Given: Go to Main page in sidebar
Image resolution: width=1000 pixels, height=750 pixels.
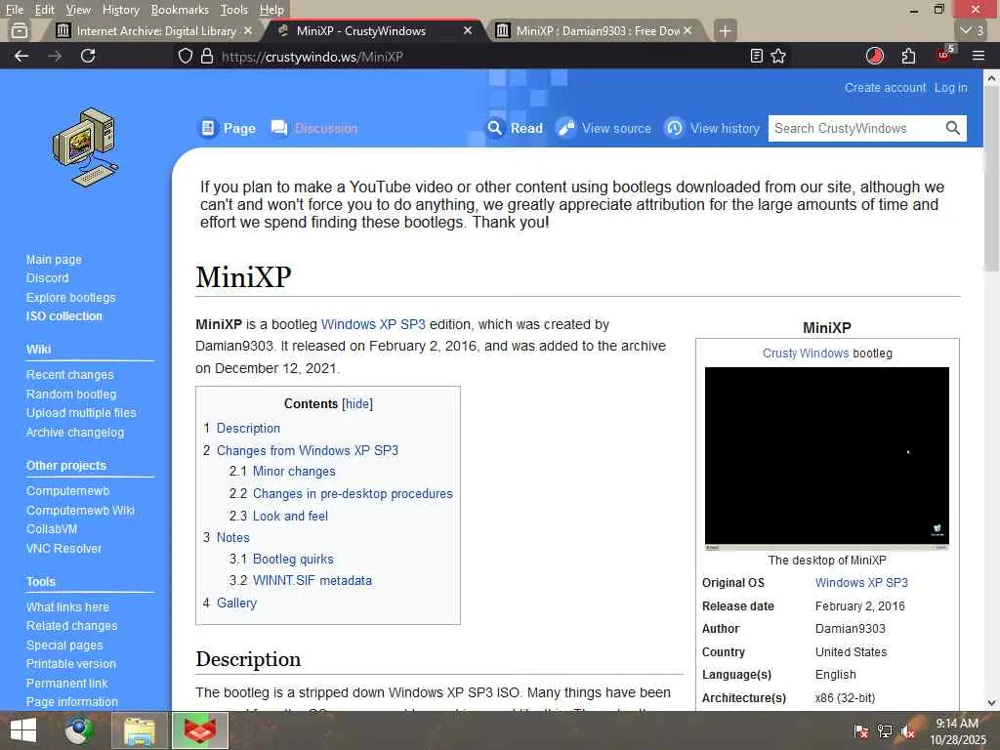Looking at the screenshot, I should pos(55,260).
